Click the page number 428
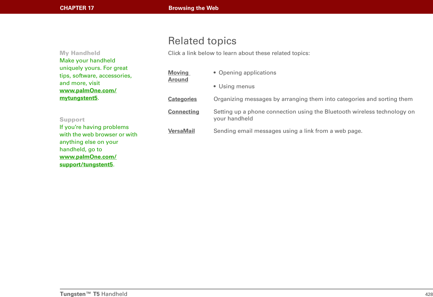Screen dimensions: 433x297 (x=429, y=294)
